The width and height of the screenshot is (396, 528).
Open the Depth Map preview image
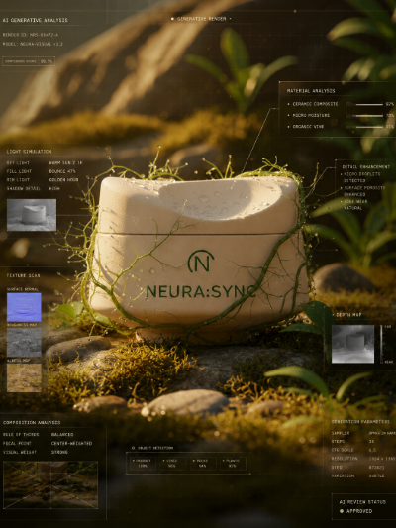pos(352,344)
